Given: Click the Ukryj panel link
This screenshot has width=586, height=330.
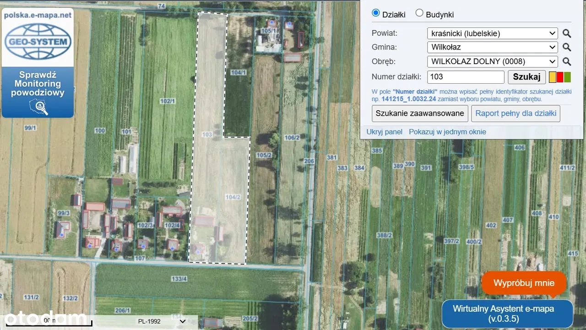Looking at the screenshot, I should coord(384,132).
